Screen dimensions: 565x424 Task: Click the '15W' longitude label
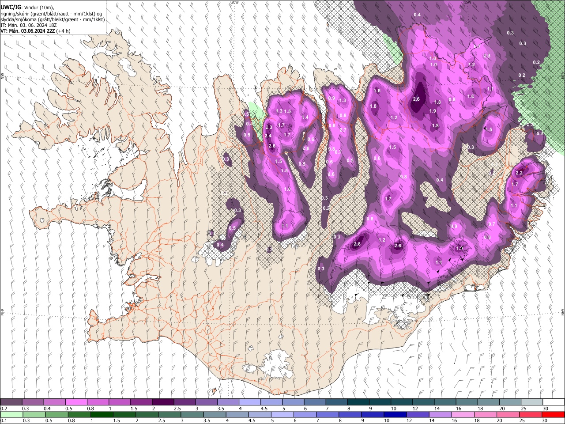coord(467,2)
